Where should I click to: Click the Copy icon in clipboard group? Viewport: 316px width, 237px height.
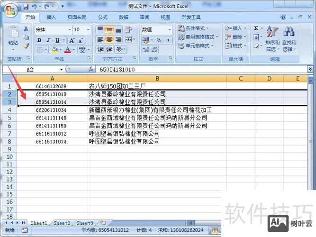coord(26,37)
